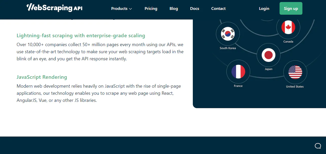The image size is (326, 154).
Task: Open the chat bubble in the corner
Action: coord(318,146)
